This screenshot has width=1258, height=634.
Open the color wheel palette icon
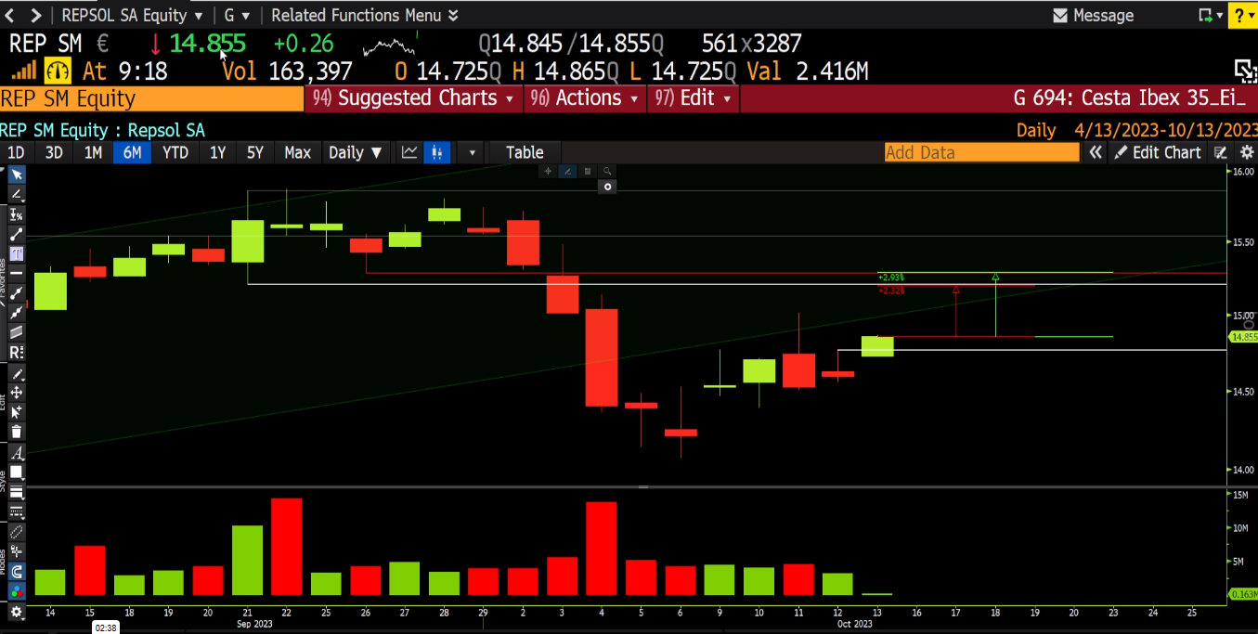point(17,591)
